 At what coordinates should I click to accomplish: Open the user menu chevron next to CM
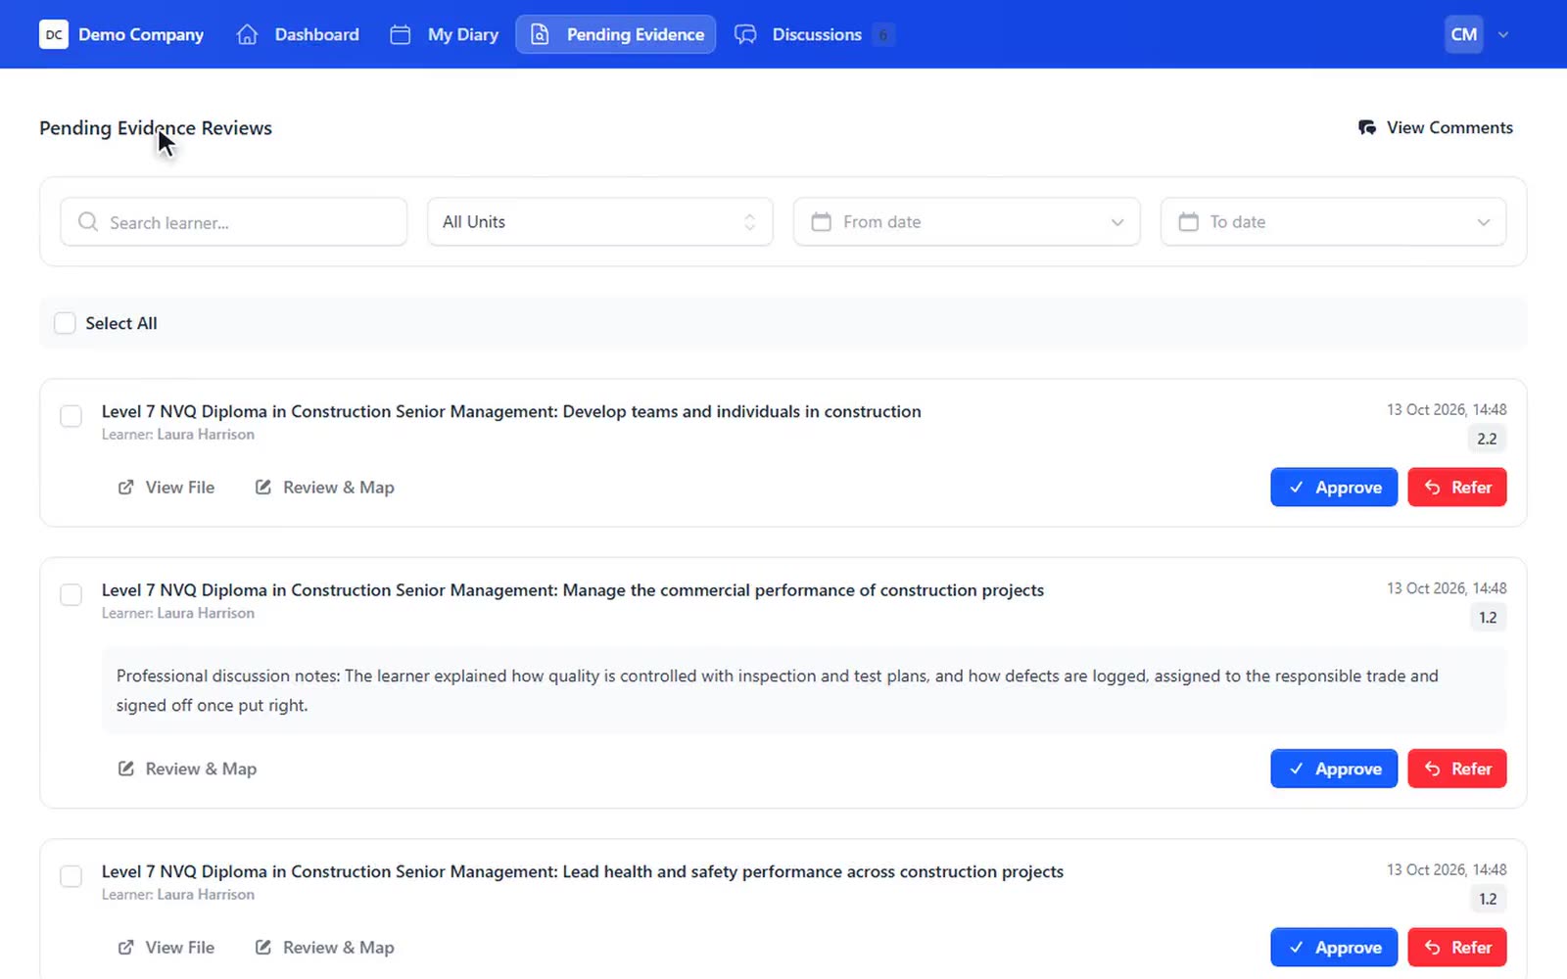tap(1503, 34)
